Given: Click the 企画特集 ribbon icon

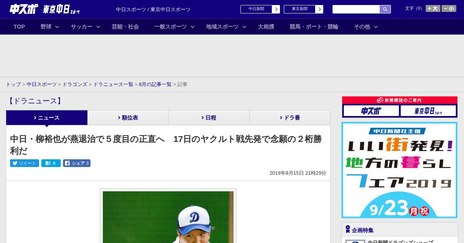Looking at the screenshot, I should coord(348,229).
